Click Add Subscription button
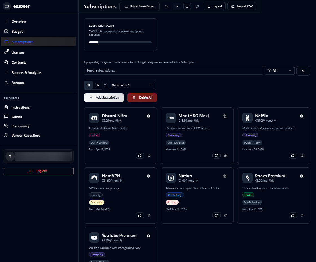This screenshot has width=316, height=262. tap(104, 97)
